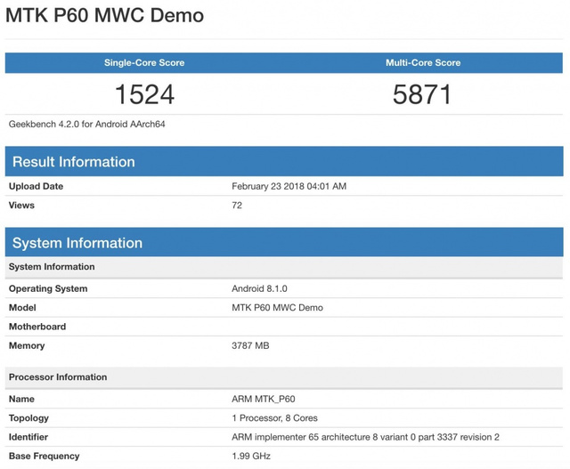Click the blue System Information section header
Screen dimensions: 570x469
coord(77,243)
